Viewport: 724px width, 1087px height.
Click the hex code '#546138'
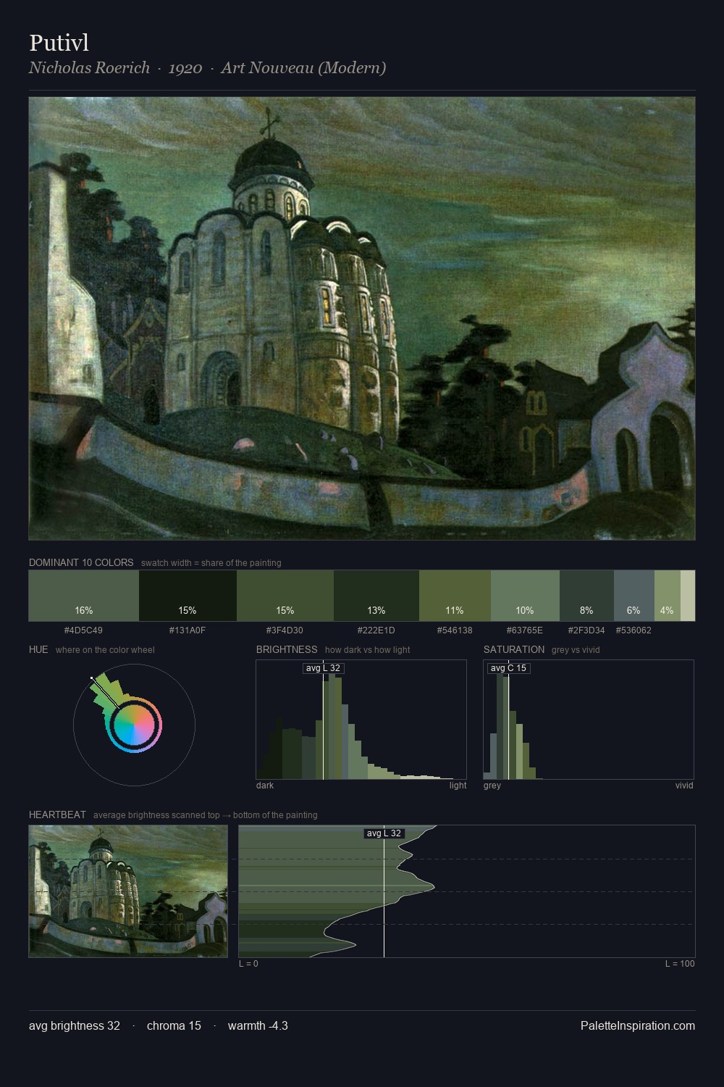click(x=455, y=630)
